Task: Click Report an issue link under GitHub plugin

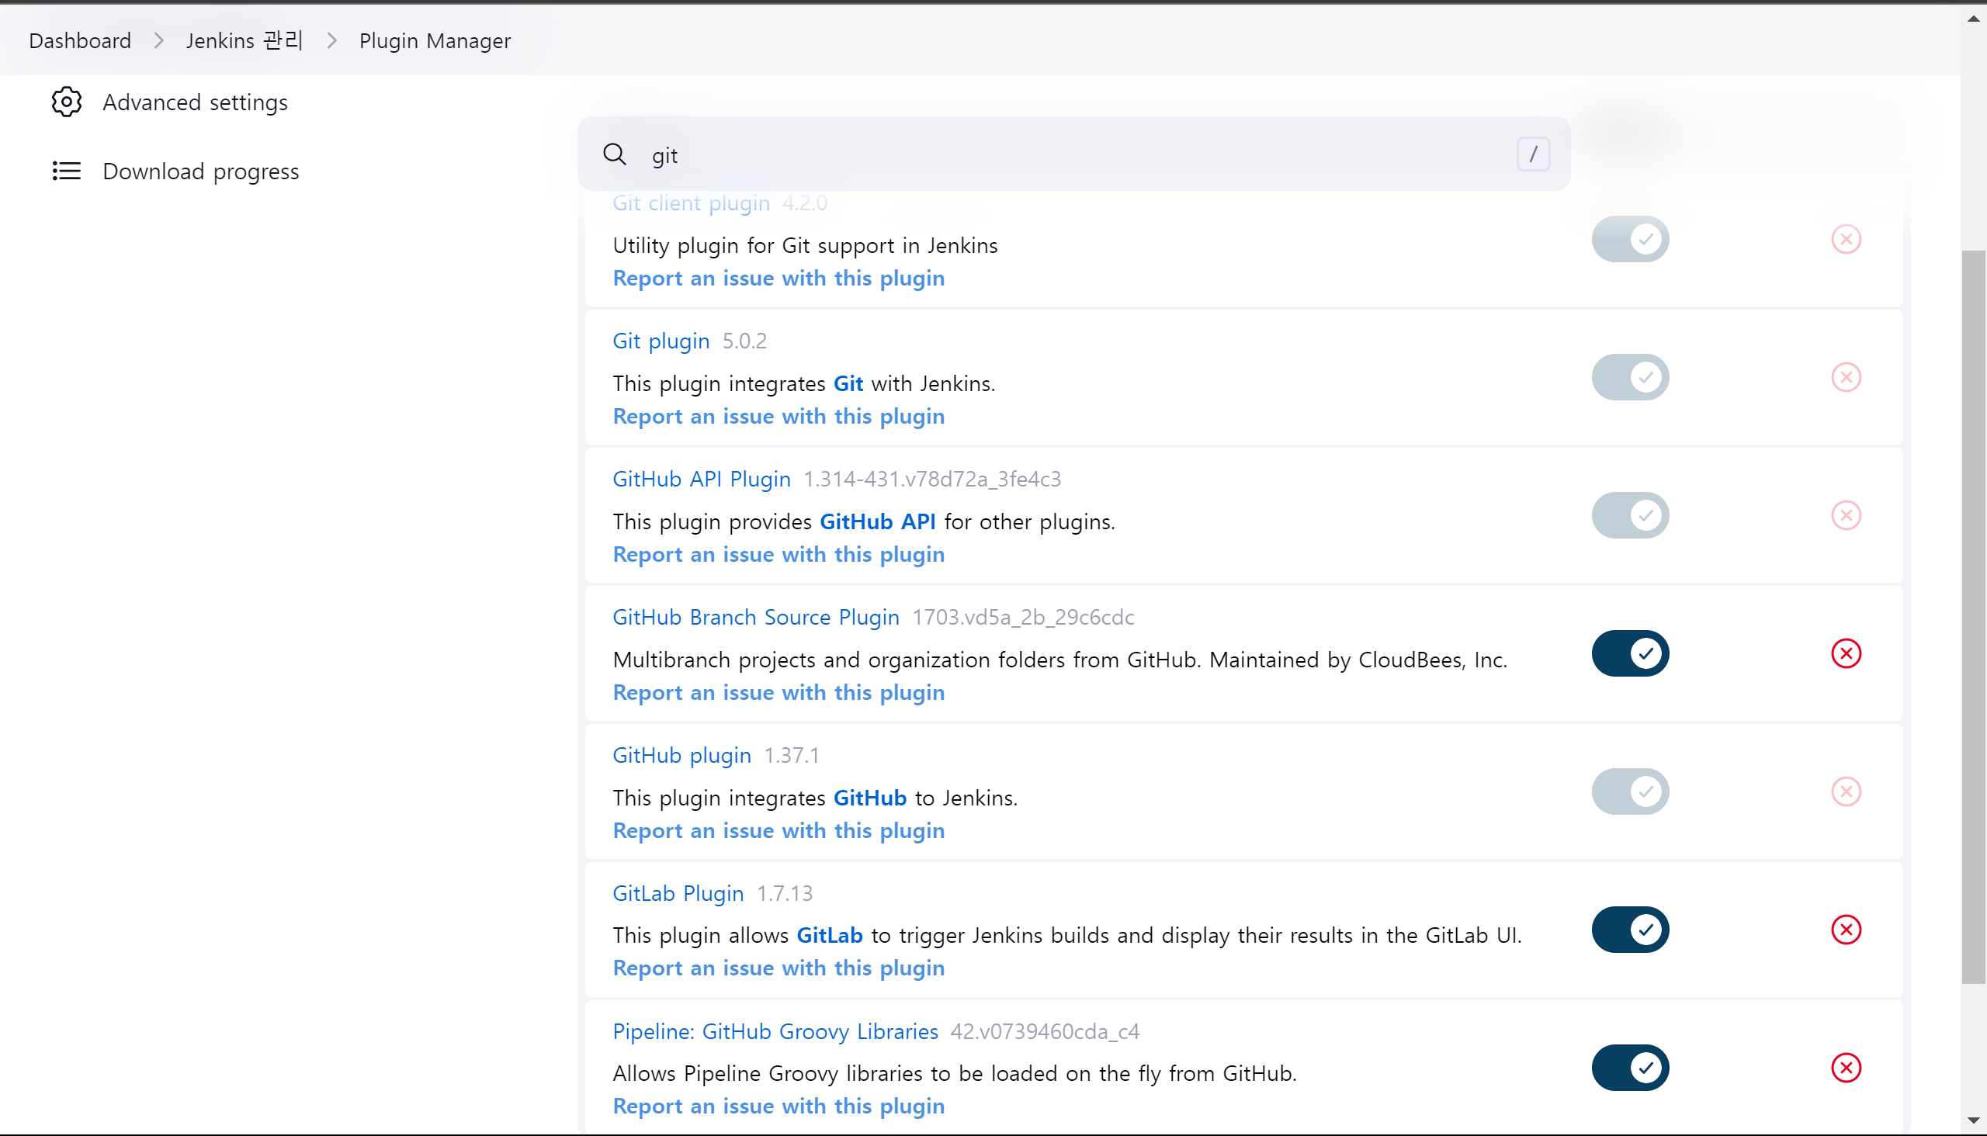Action: 778,830
